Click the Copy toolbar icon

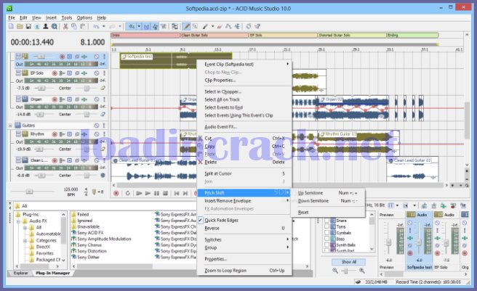tap(74, 27)
